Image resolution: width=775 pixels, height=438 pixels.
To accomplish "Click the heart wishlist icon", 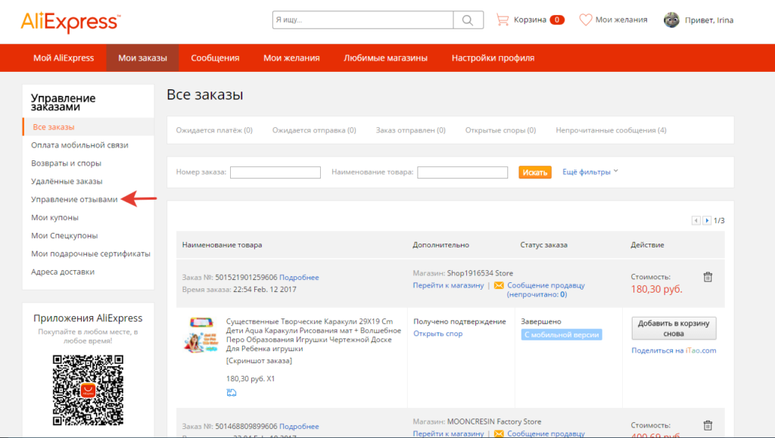I will coord(585,20).
